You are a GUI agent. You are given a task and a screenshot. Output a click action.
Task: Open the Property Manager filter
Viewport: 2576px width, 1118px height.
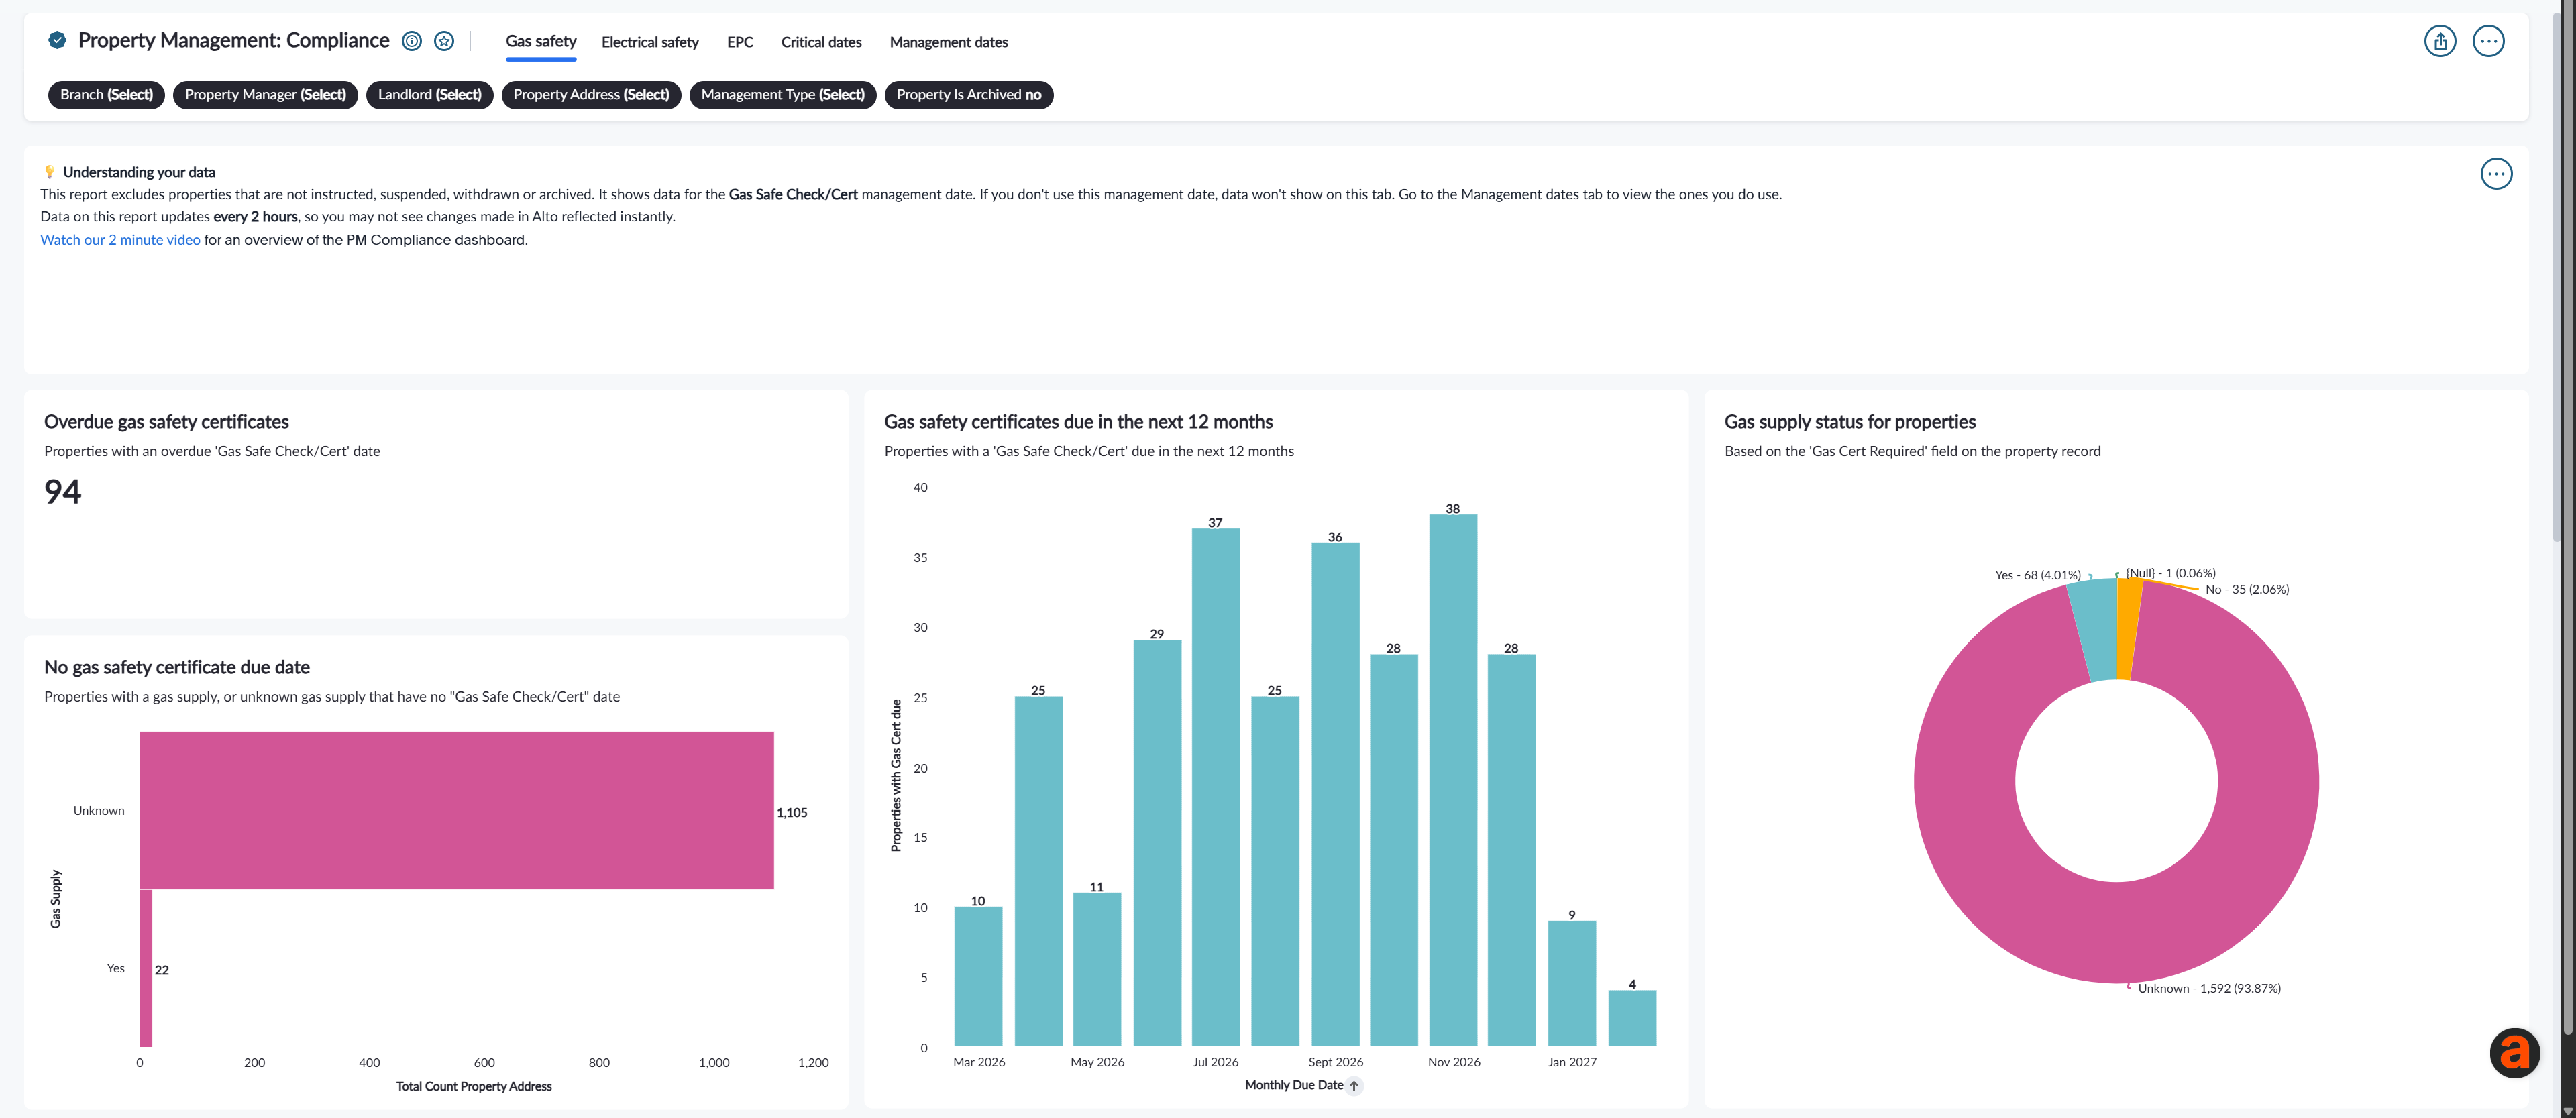265,95
